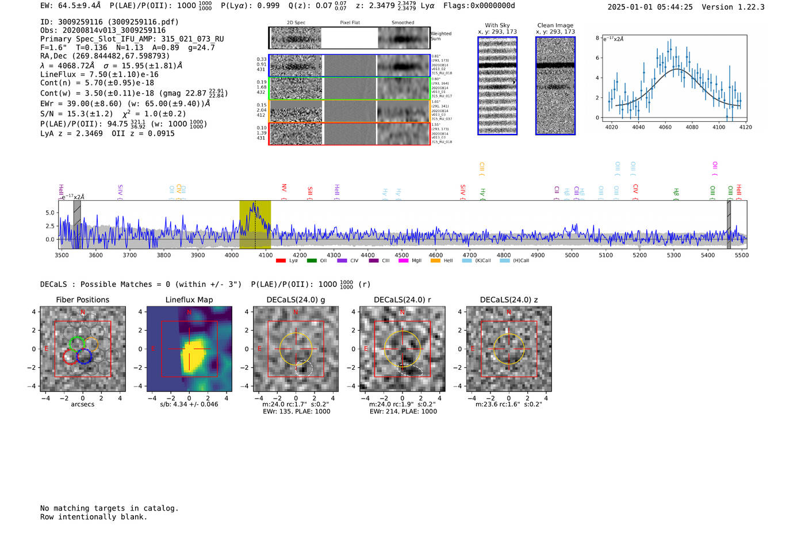Click the yellow aperture circle in DECaLS g
Image resolution: width=805 pixels, height=548 pixels.
click(x=296, y=348)
